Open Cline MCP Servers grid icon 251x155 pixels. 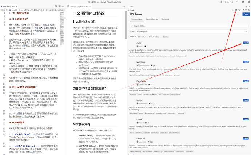tap(236, 10)
